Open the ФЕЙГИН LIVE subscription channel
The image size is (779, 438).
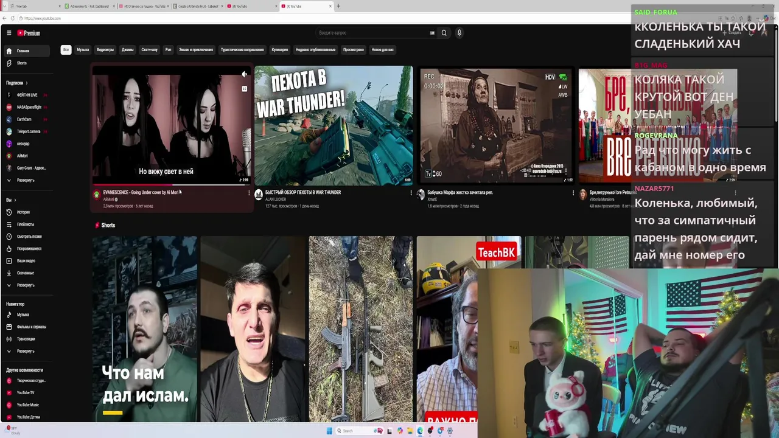pos(27,95)
